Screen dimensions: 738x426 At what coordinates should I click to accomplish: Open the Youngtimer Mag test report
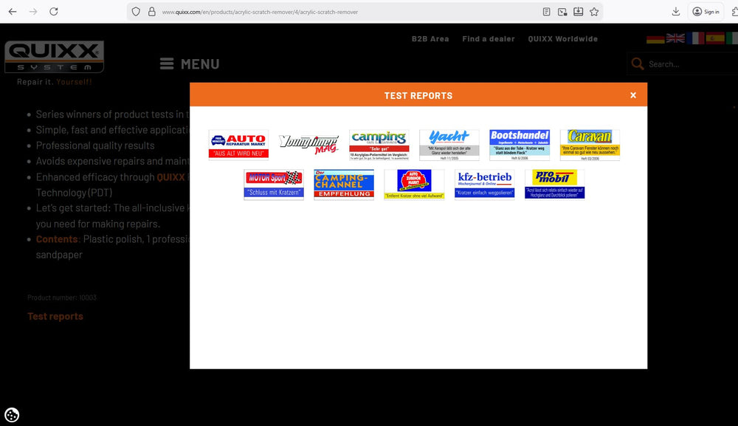[308, 145]
